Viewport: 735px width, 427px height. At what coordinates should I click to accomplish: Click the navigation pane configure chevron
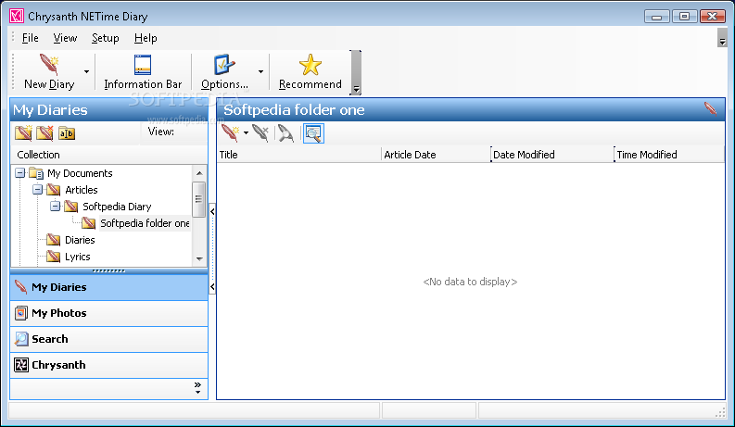197,388
